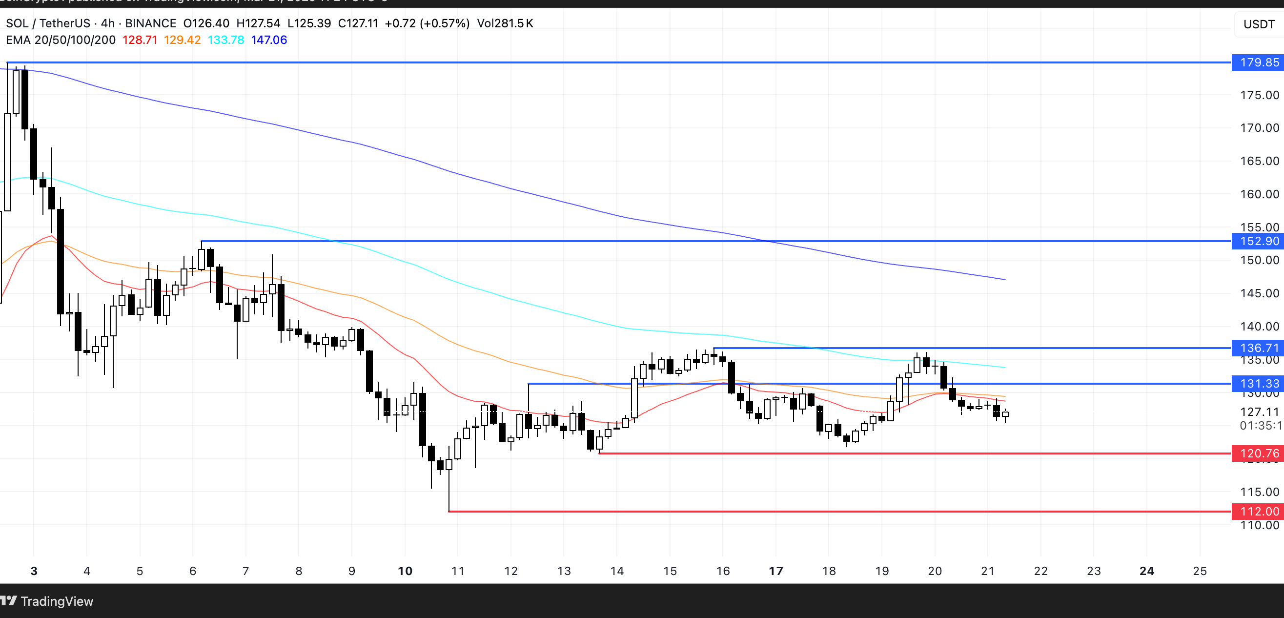Click date 10 on the time axis
The width and height of the screenshot is (1284, 618).
(x=405, y=571)
